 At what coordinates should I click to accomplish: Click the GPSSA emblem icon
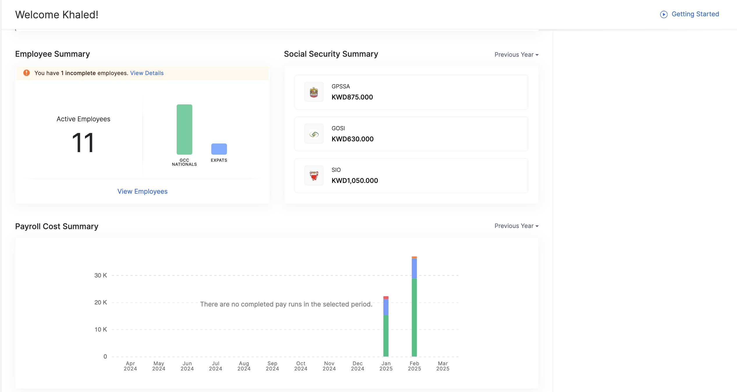314,92
